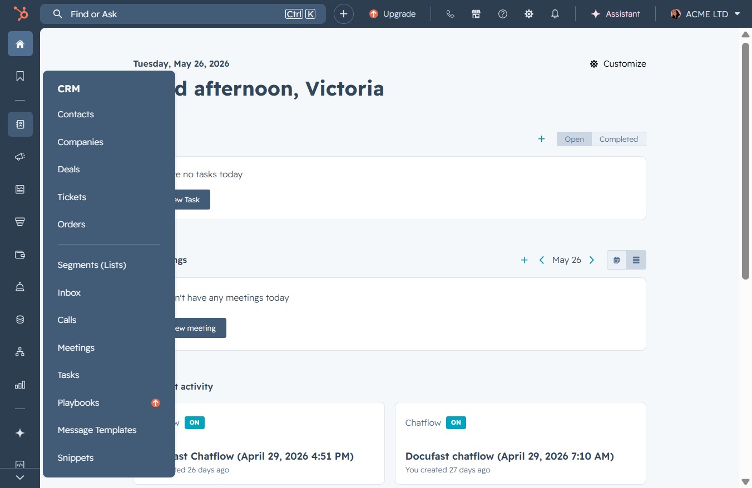Click the scrollbar down arrow
Viewport: 752px width, 488px height.
pos(746,481)
